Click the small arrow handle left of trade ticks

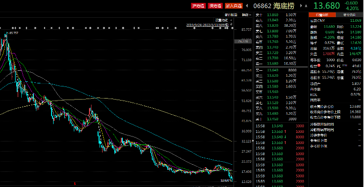click(x=253, y=142)
